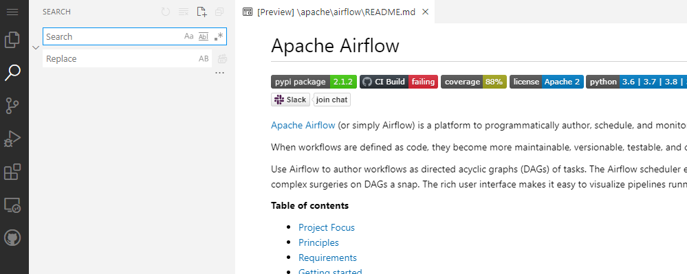Jump to the Principles section

point(318,242)
